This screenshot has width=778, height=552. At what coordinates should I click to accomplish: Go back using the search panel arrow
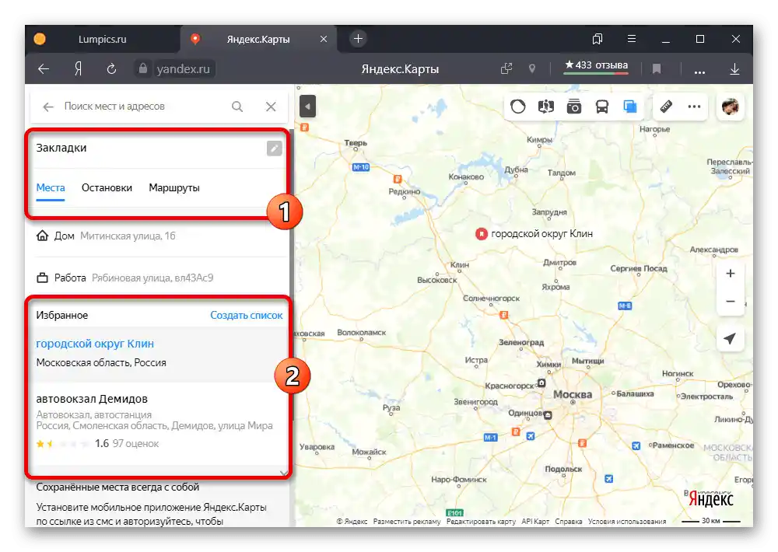tap(47, 107)
